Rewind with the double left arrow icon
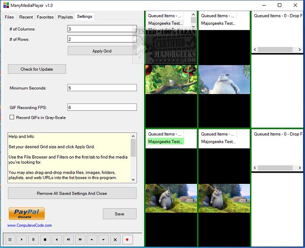 (x=69, y=240)
